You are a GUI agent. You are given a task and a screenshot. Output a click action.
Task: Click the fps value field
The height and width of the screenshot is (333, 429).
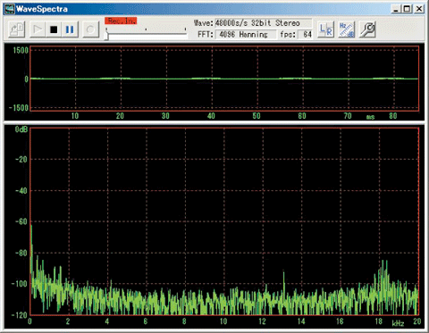click(x=305, y=34)
